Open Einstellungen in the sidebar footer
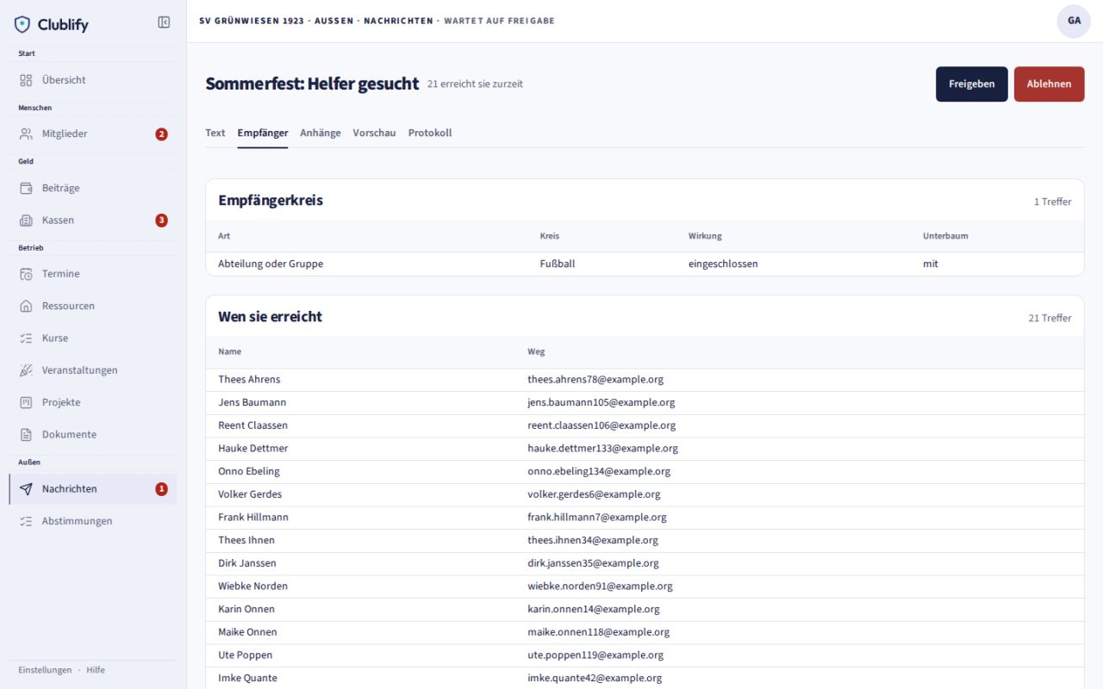 coord(45,670)
